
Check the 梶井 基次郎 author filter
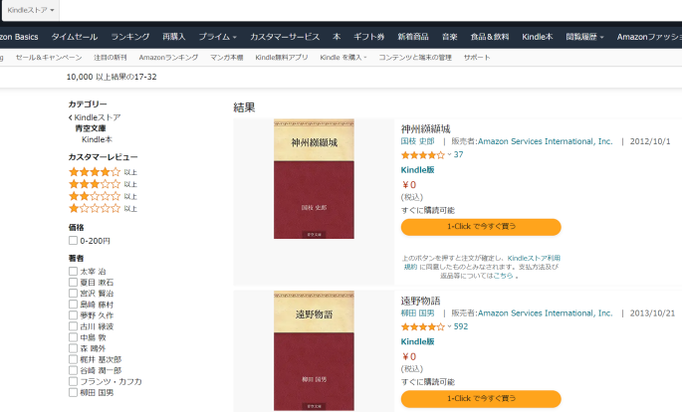point(73,359)
